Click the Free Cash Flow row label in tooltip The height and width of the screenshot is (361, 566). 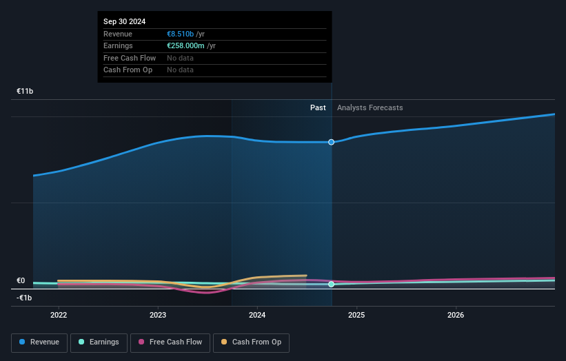pyautogui.click(x=130, y=58)
